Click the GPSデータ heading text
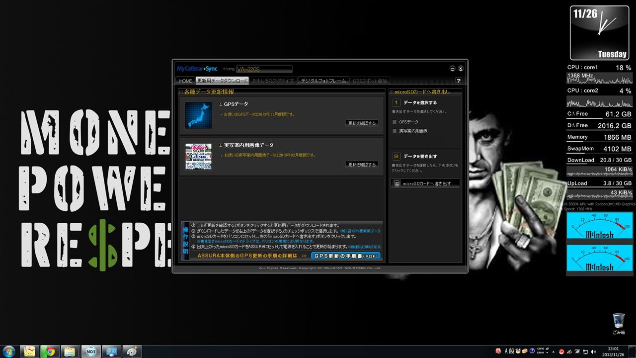 point(236,104)
